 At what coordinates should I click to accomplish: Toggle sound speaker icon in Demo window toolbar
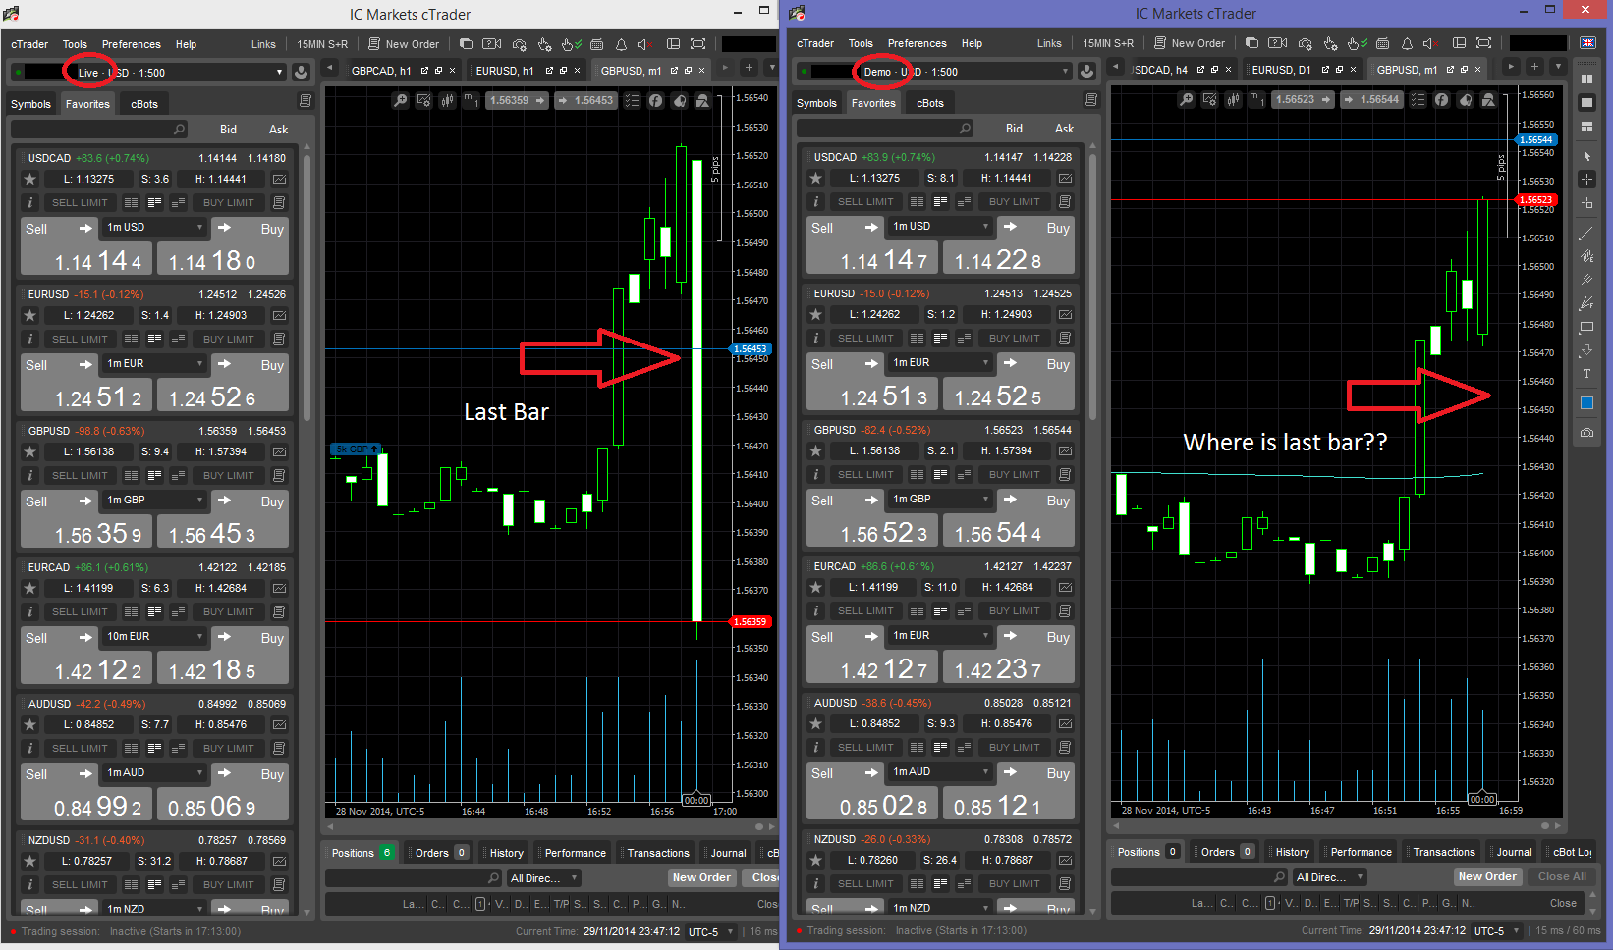point(1428,43)
